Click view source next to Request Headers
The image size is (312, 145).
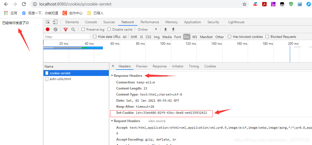tap(157, 121)
